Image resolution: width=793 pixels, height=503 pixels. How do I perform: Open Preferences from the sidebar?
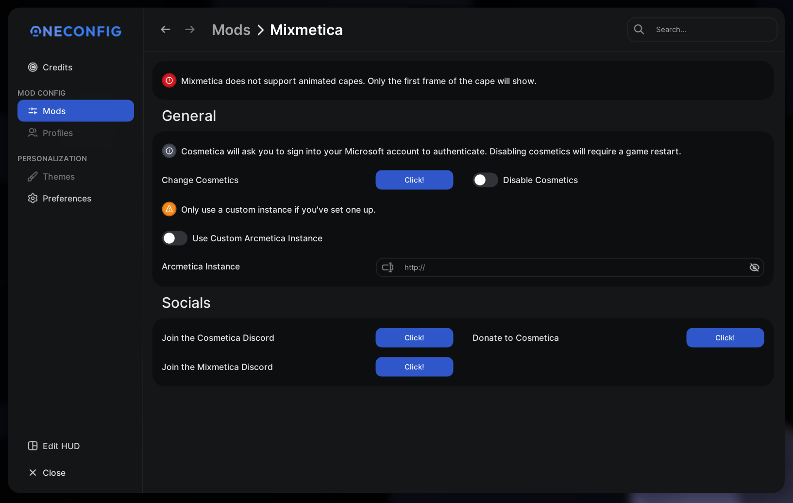[67, 199]
